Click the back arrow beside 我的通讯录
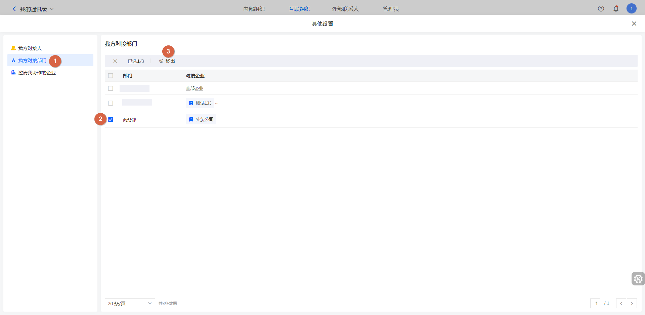 (x=14, y=9)
